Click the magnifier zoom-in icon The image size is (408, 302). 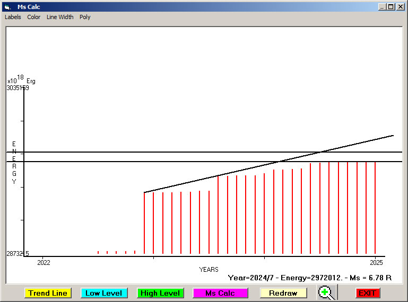pos(326,292)
